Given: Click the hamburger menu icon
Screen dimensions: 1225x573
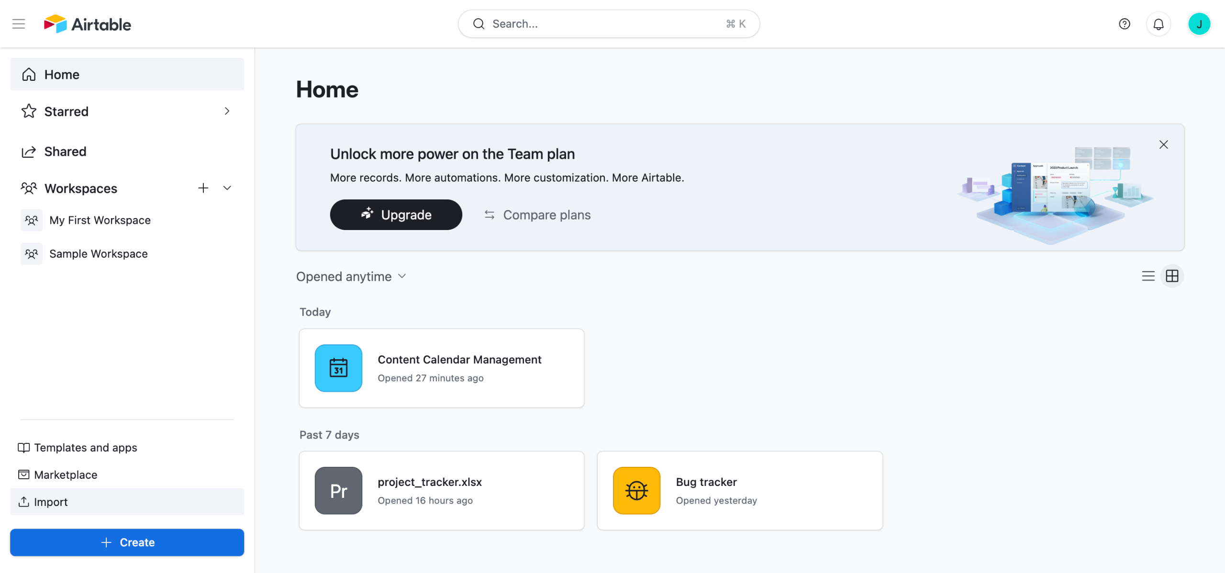Looking at the screenshot, I should (19, 24).
